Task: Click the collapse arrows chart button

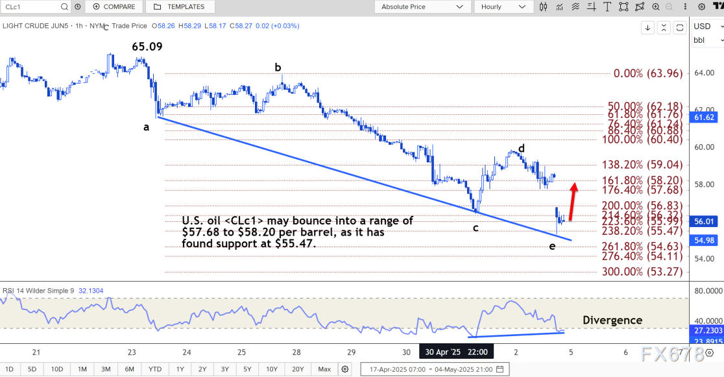Action: pyautogui.click(x=664, y=27)
